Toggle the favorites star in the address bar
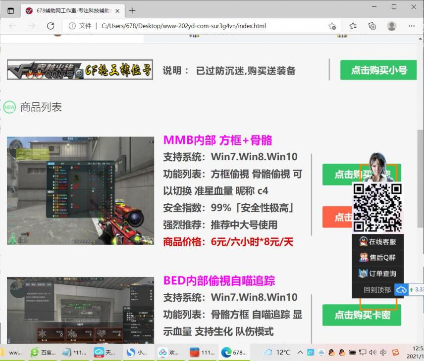 tap(332, 26)
